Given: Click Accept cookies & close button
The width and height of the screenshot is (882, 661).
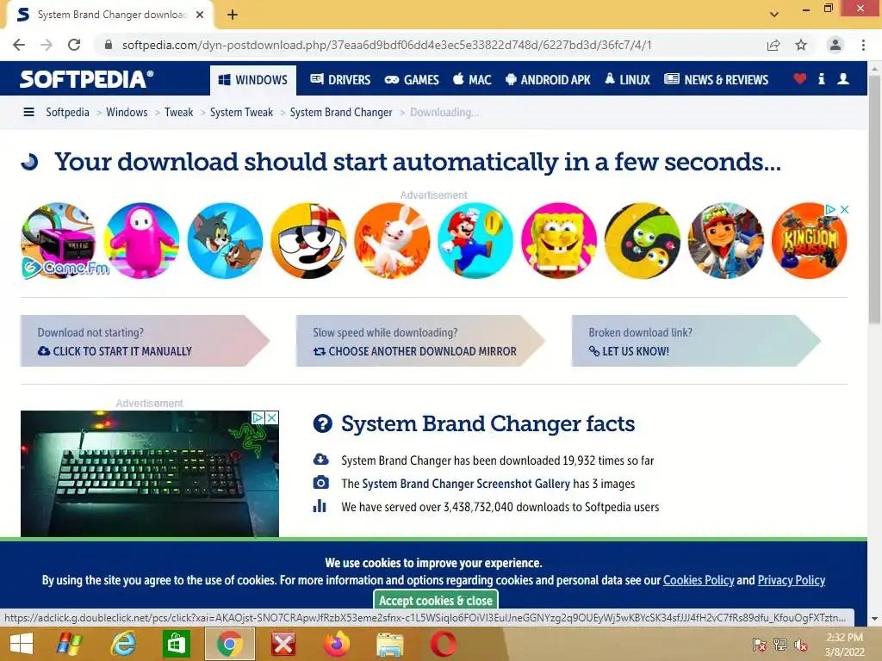Looking at the screenshot, I should (435, 600).
